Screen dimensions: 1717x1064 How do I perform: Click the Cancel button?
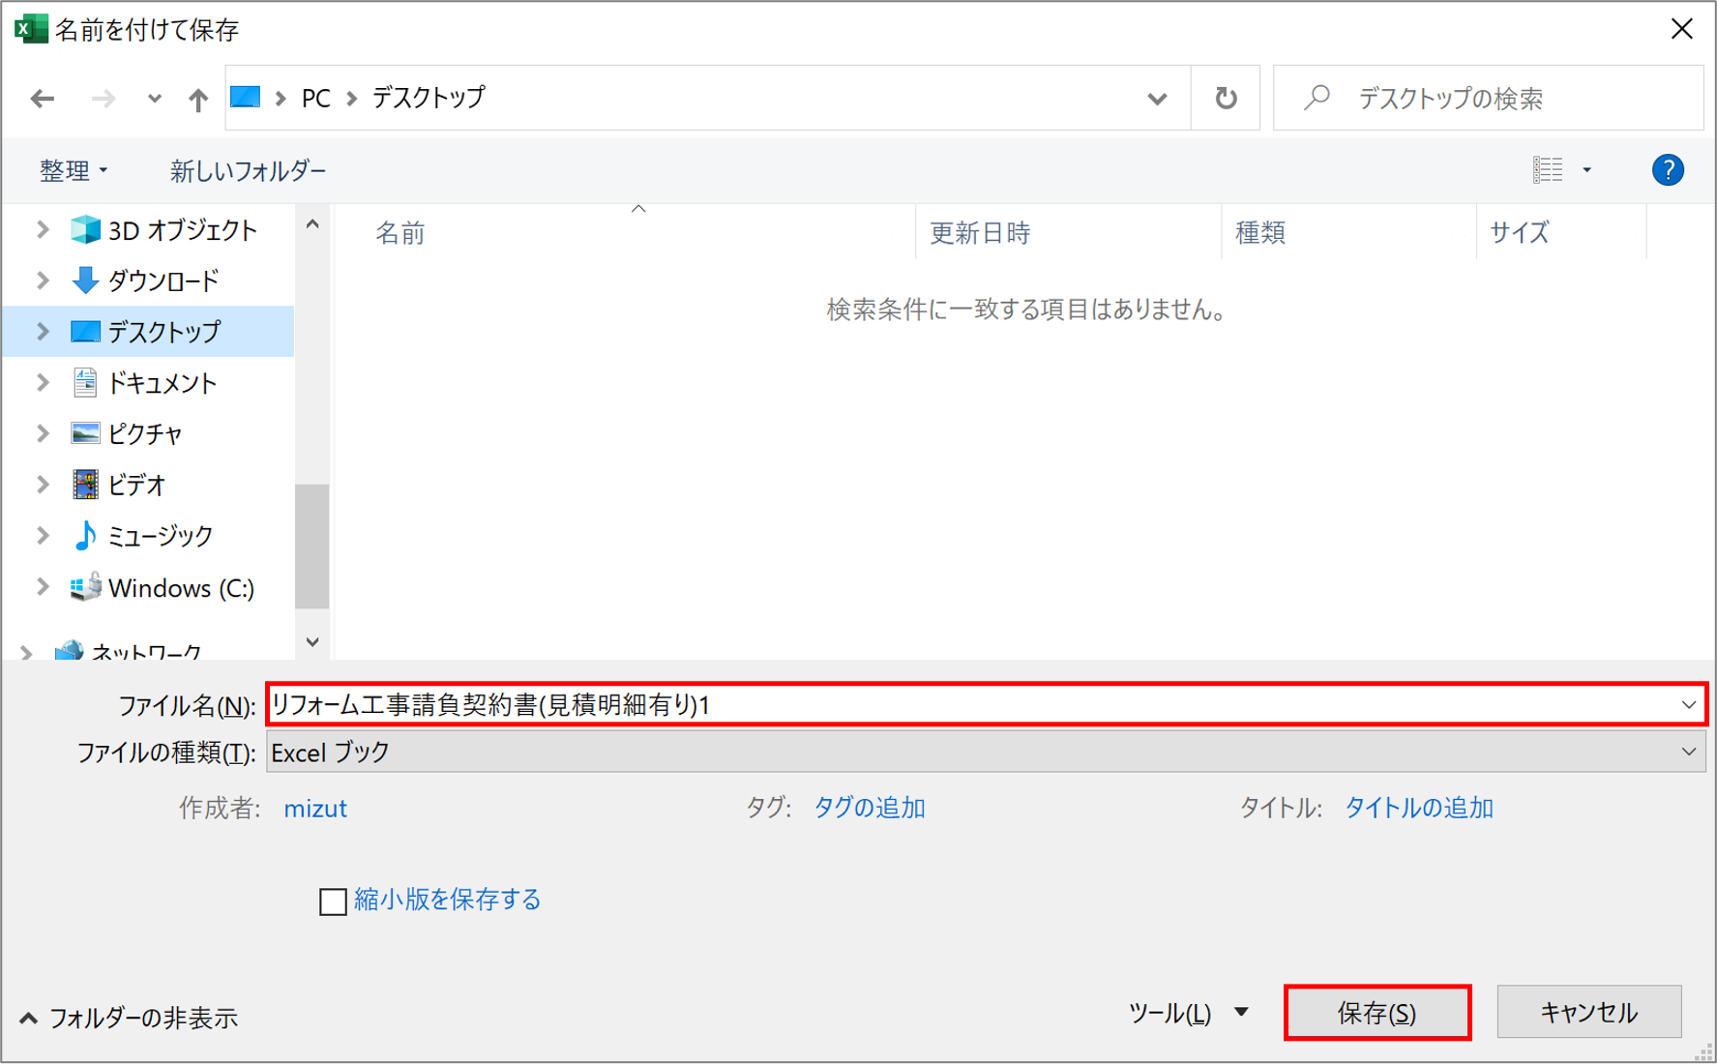click(1588, 1013)
